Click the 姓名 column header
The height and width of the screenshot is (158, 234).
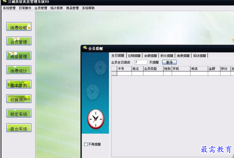pyautogui.click(x=137, y=69)
